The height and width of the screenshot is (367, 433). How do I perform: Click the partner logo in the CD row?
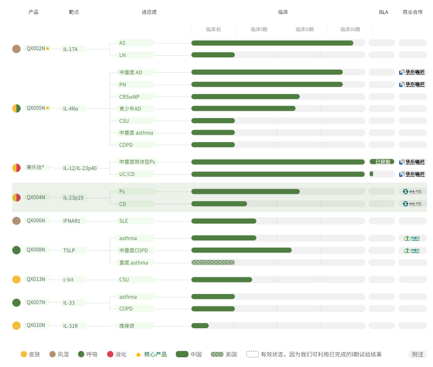[412, 204]
